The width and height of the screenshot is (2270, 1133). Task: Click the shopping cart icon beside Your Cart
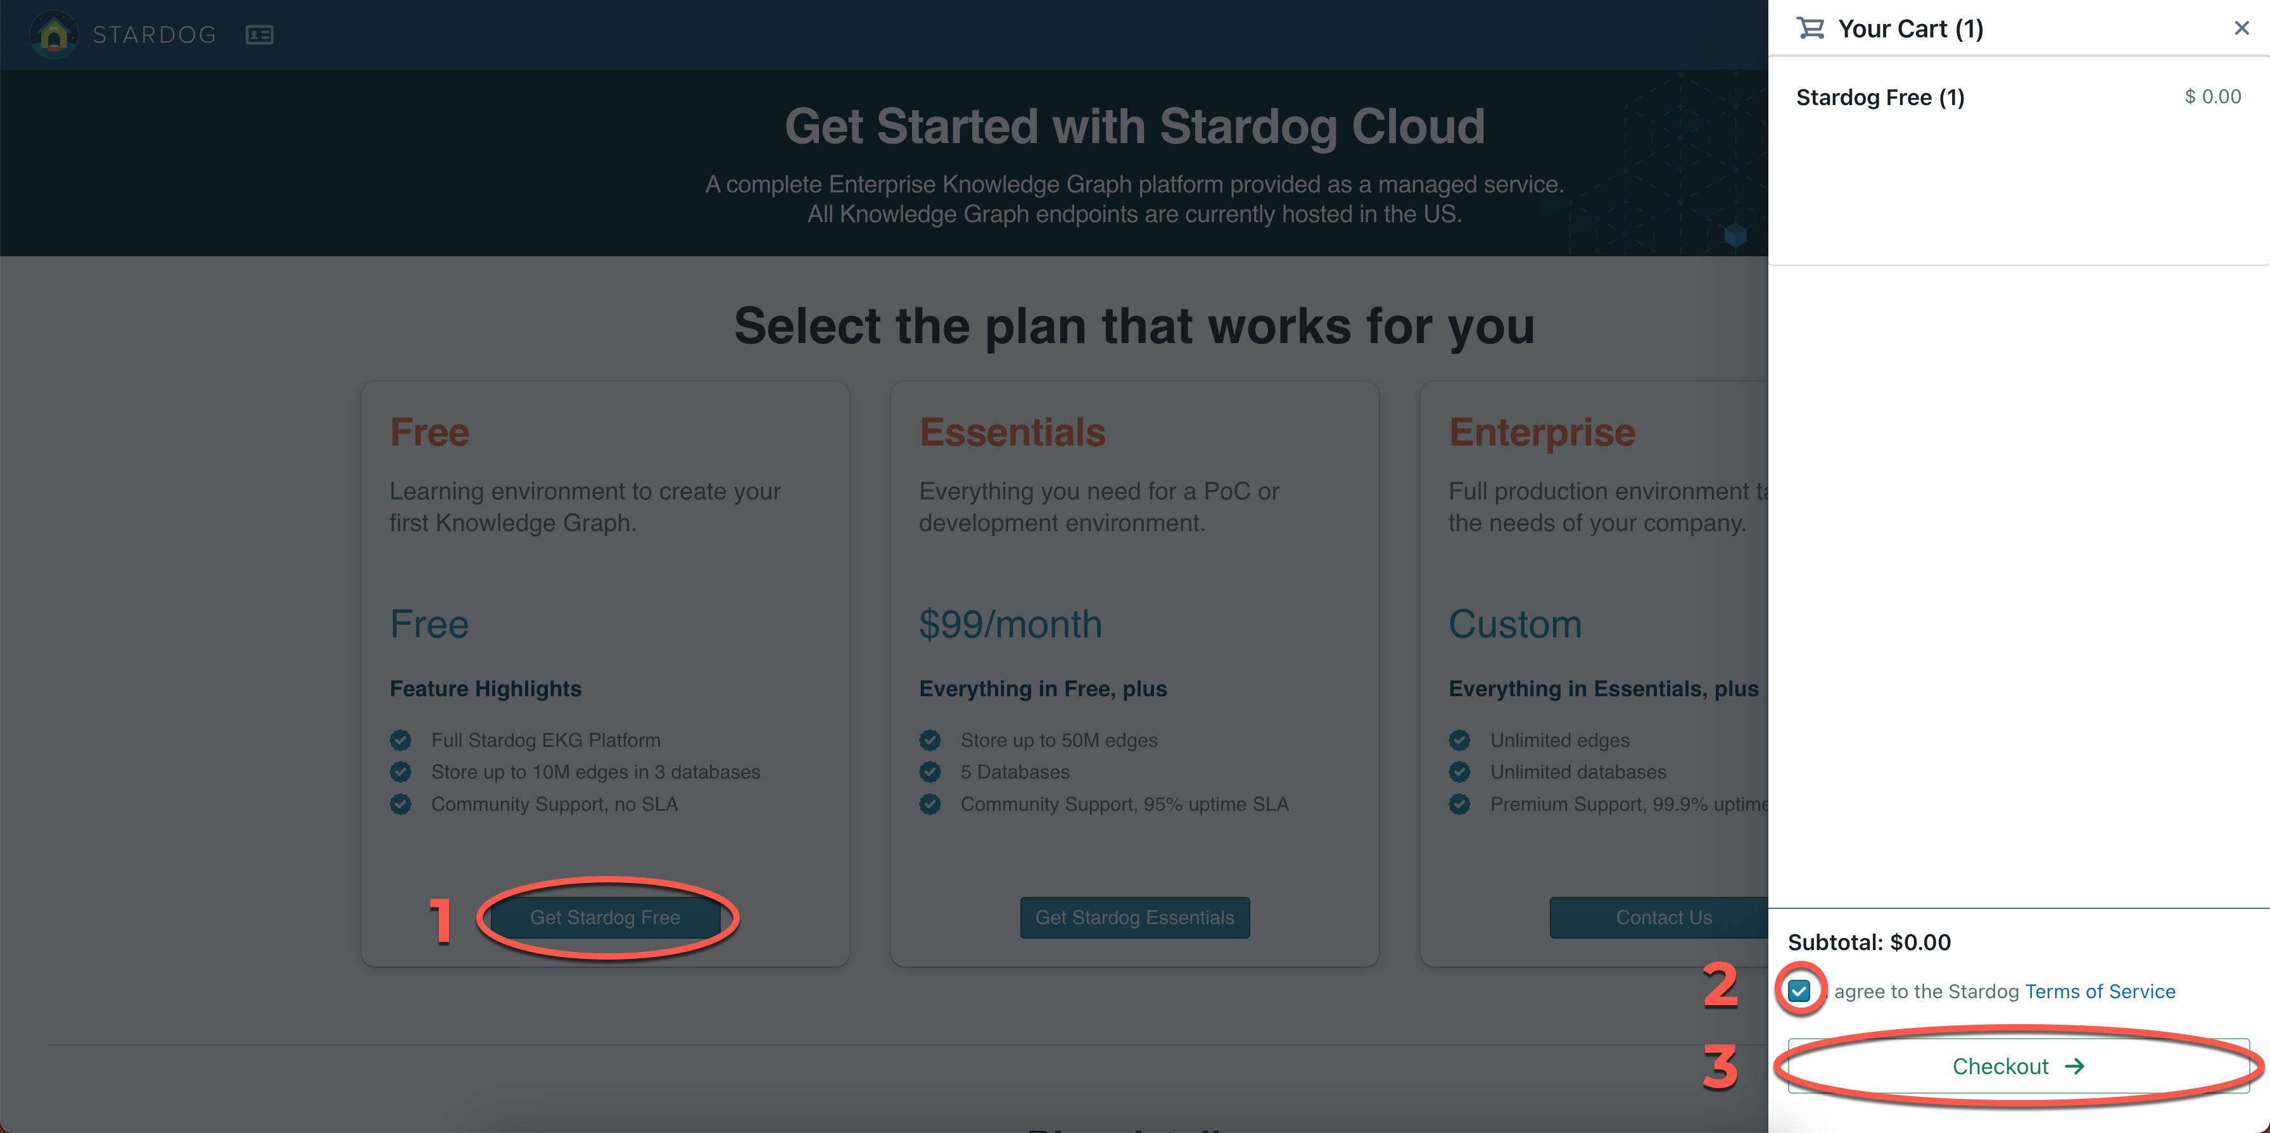click(1810, 27)
